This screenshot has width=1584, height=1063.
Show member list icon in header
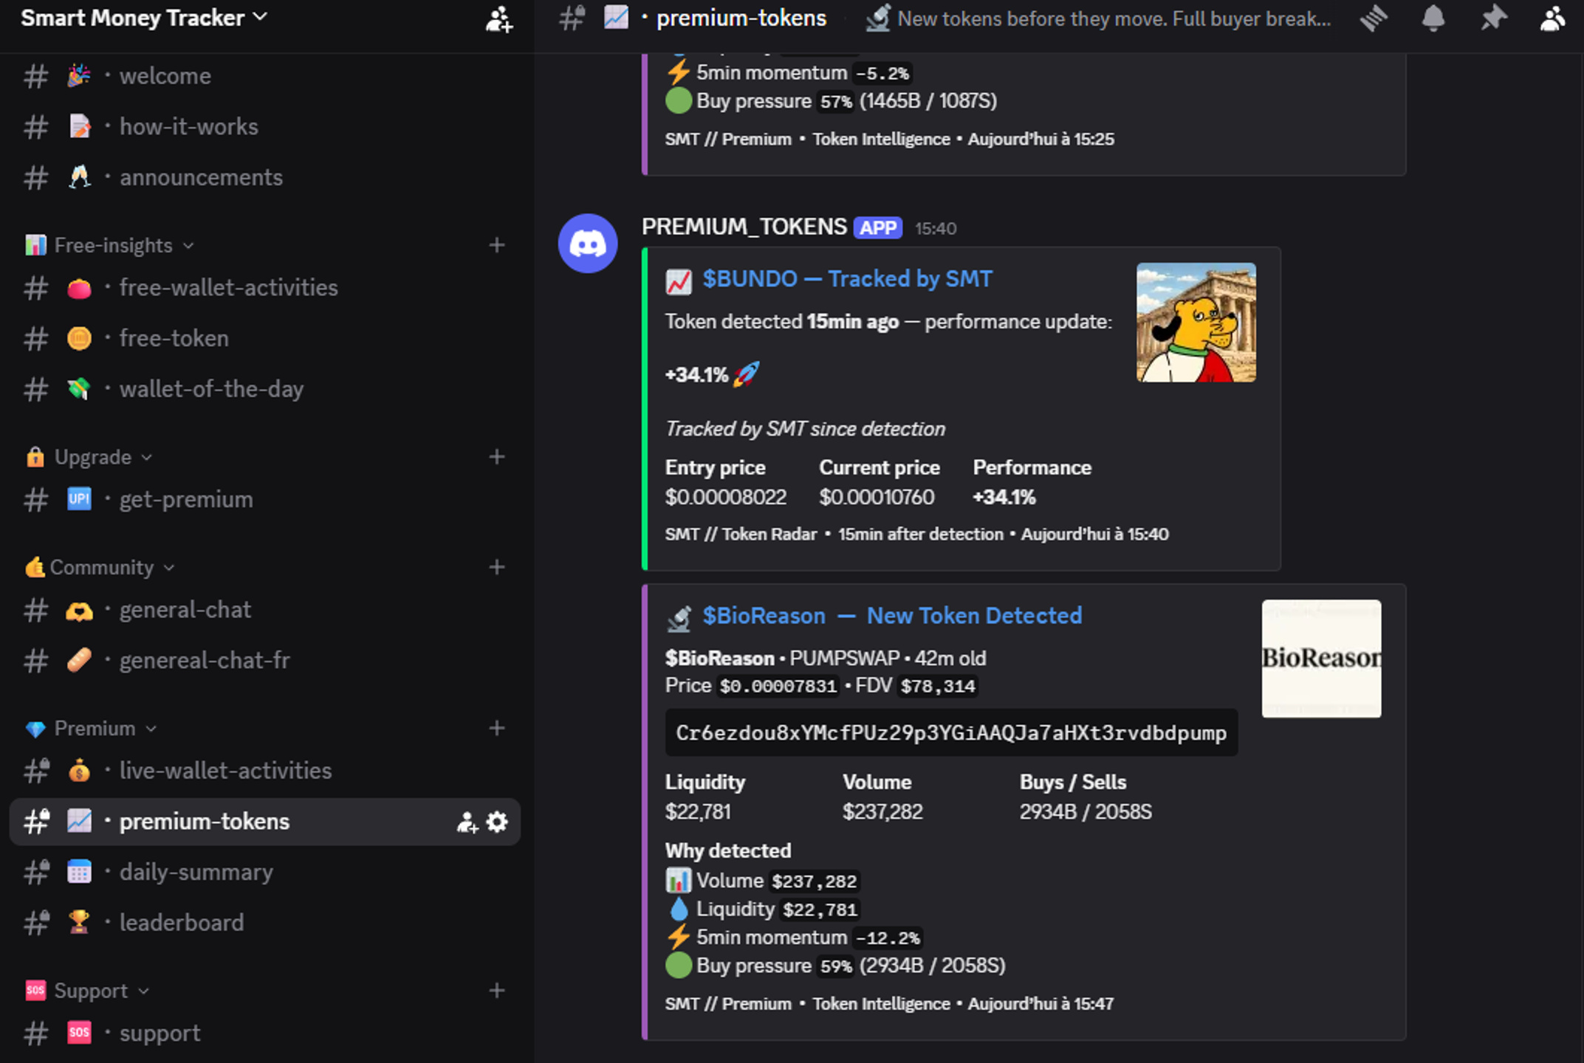(1553, 18)
